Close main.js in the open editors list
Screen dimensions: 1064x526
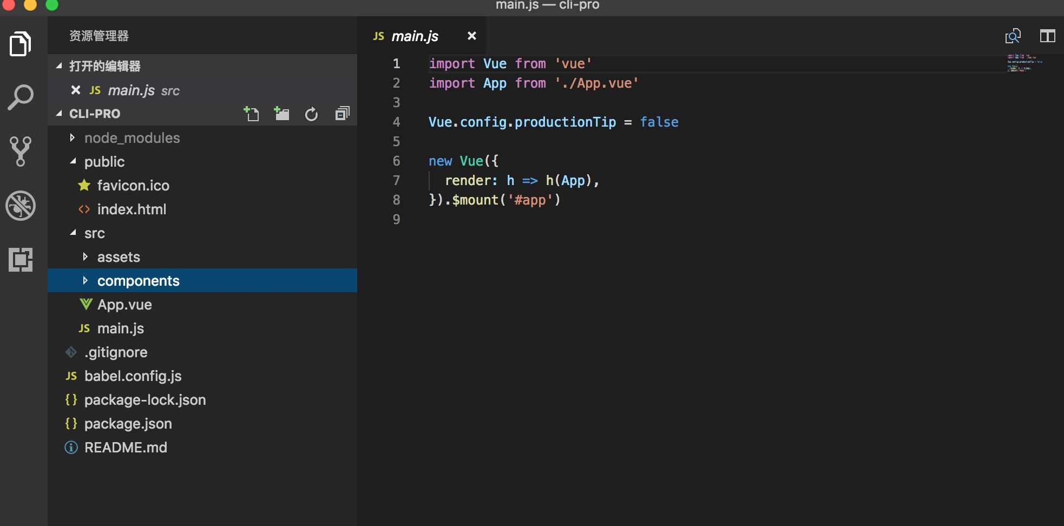click(76, 90)
